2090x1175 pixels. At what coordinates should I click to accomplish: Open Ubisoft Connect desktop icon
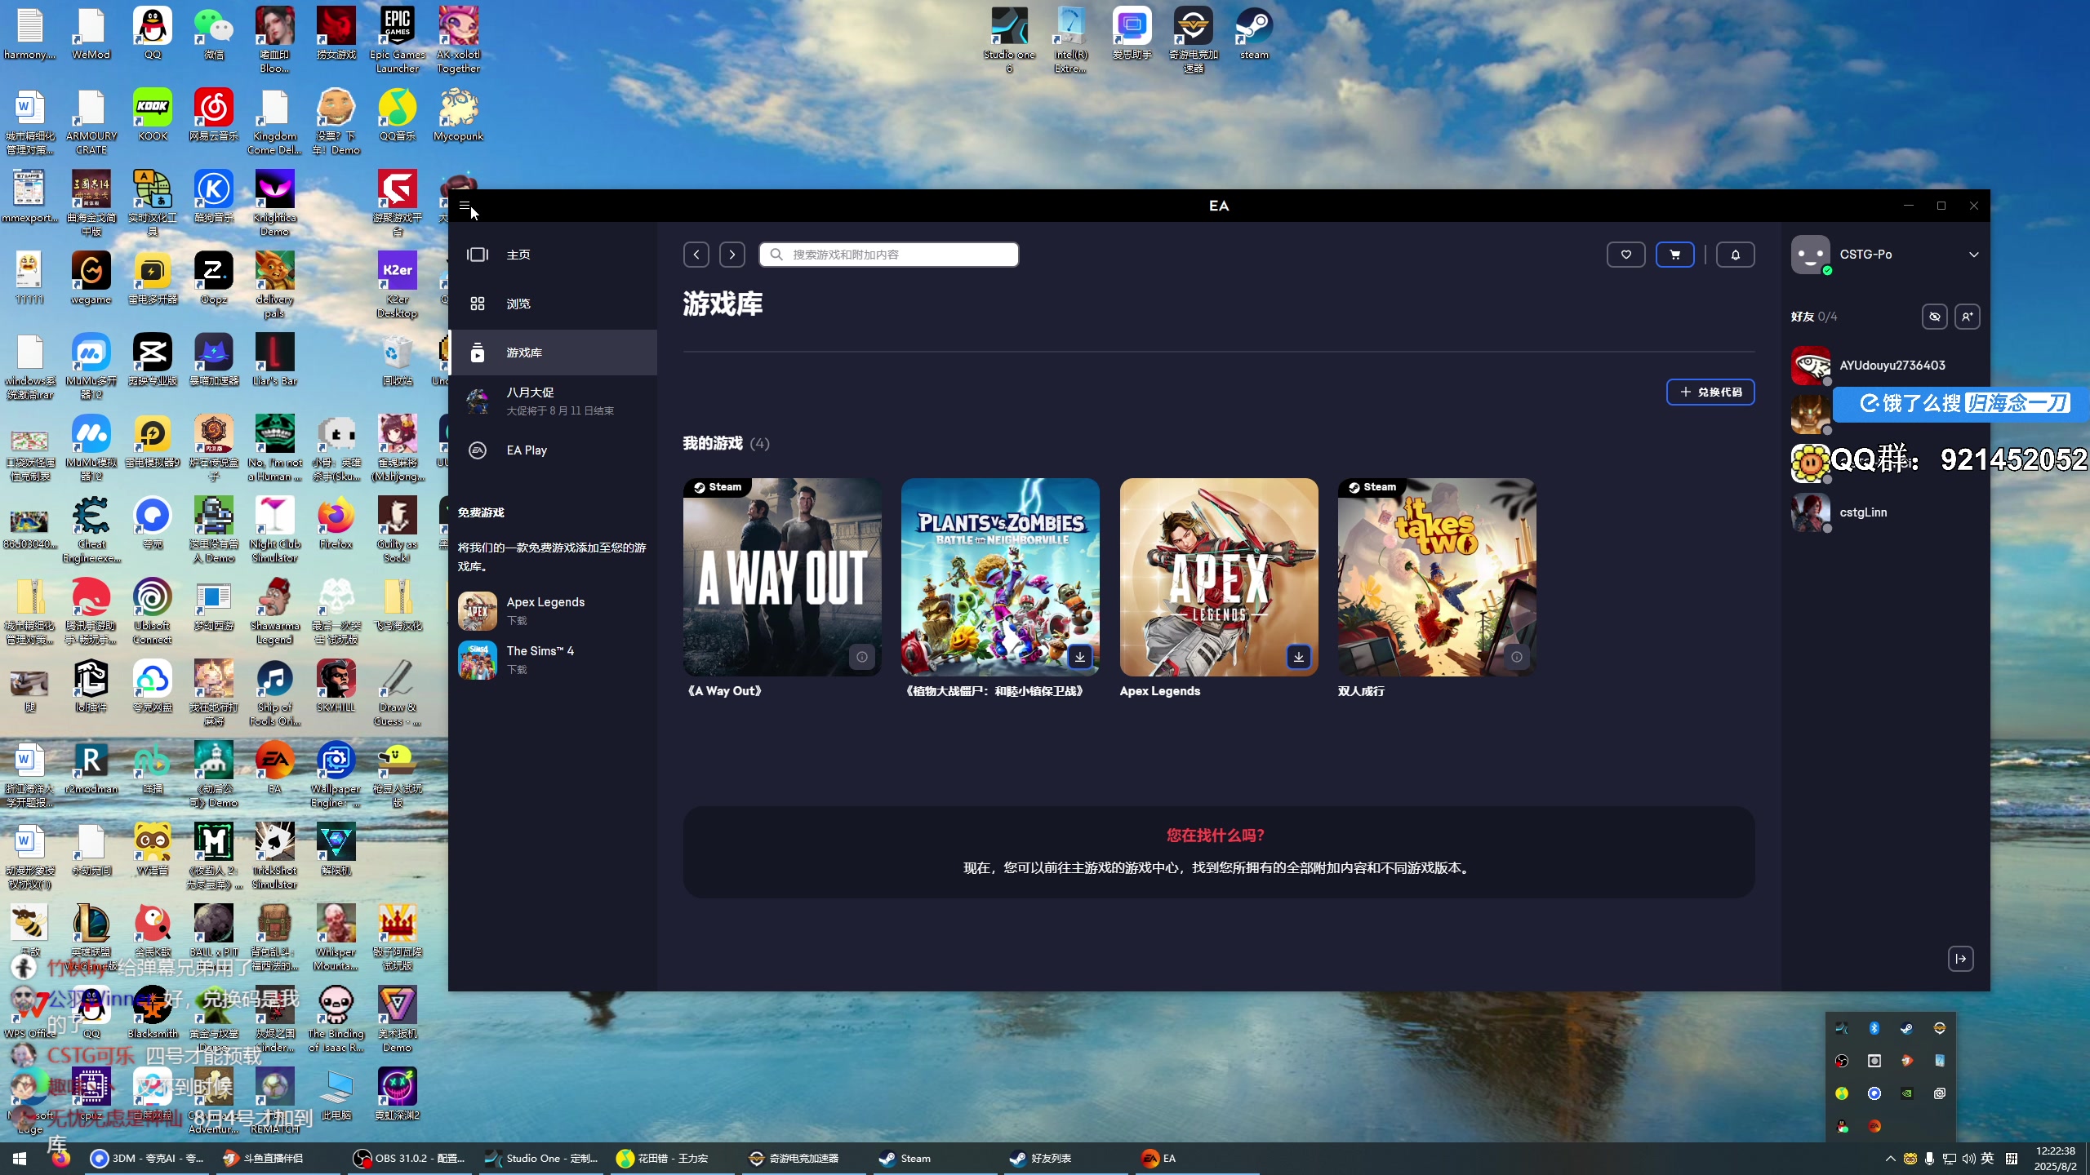153,610
